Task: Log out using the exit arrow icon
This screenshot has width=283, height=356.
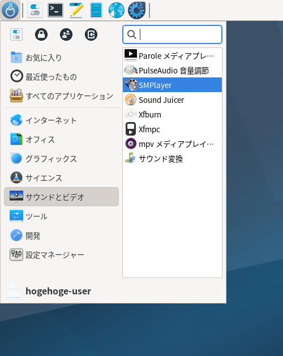Action: point(91,34)
